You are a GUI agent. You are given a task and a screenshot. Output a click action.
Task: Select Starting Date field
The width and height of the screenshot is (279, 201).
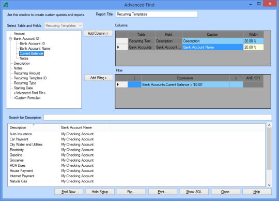[23, 88]
